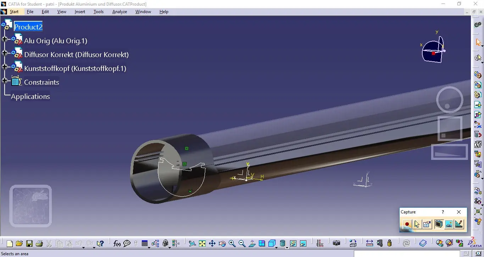The image size is (484, 257).
Task: Select the Pan view tool
Action: [x=212, y=244]
